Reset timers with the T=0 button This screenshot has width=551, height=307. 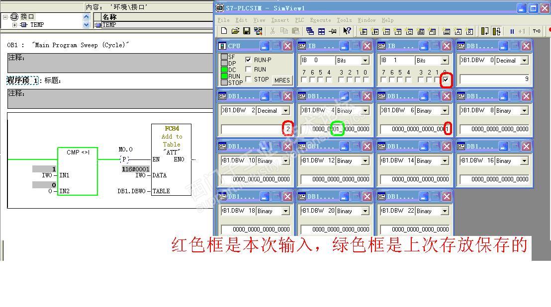point(537,31)
